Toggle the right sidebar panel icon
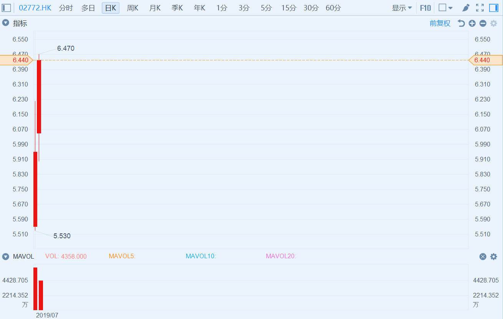503x319 pixels. pyautogui.click(x=494, y=8)
